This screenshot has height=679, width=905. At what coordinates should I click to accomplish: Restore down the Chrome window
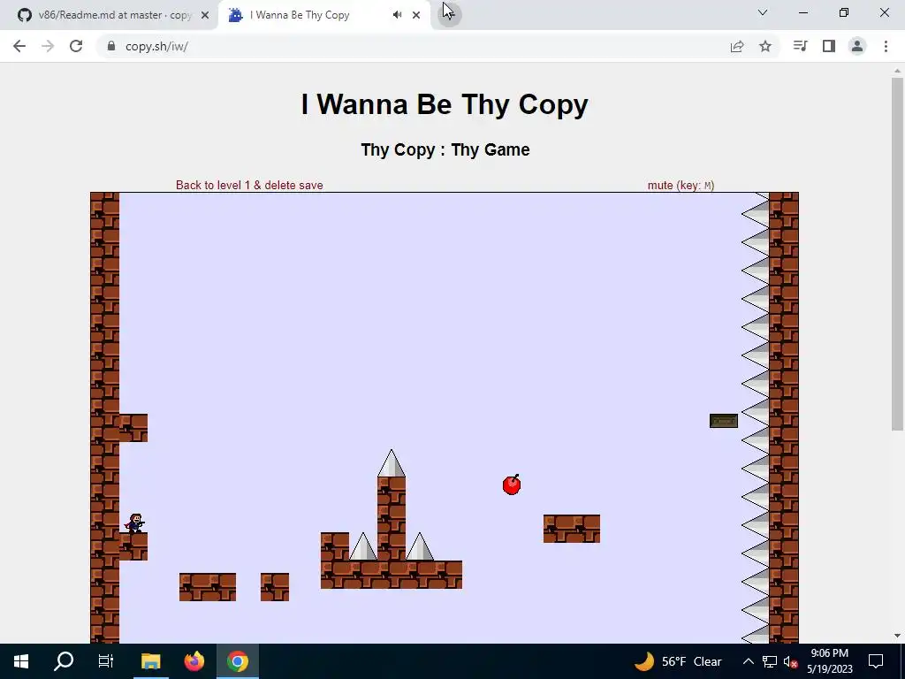(x=844, y=12)
